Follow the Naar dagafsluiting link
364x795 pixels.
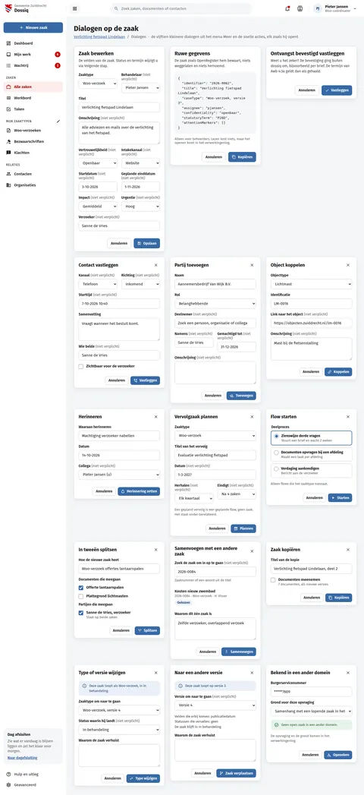[22, 758]
